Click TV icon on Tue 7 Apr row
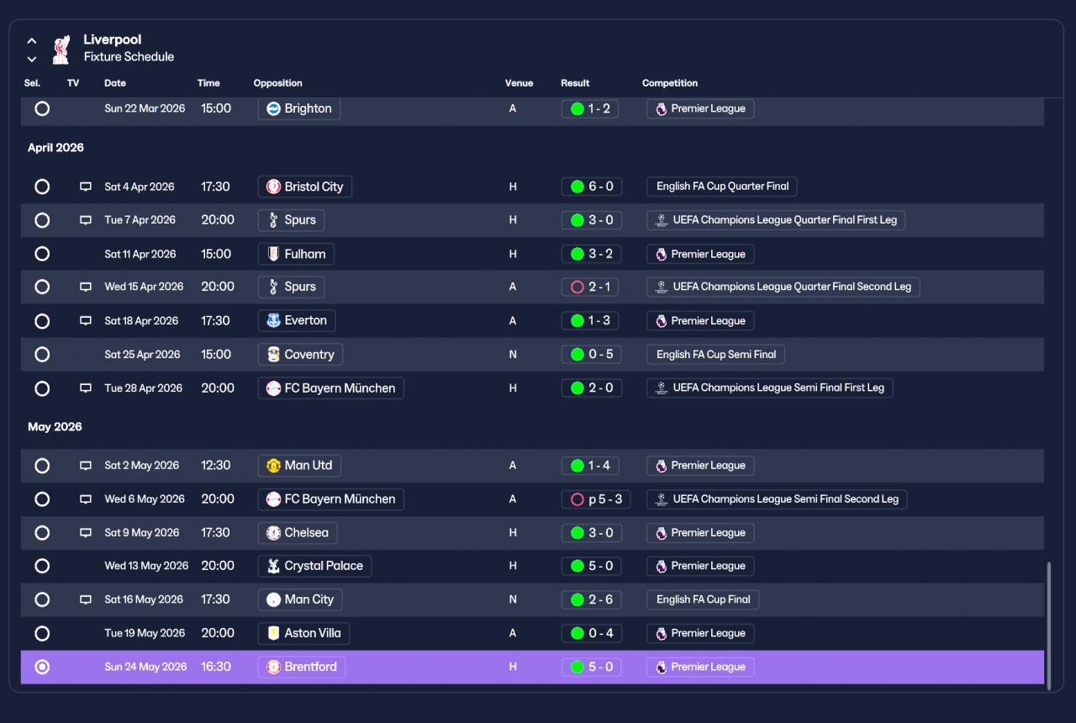Screen dimensions: 1076x723 [86, 220]
